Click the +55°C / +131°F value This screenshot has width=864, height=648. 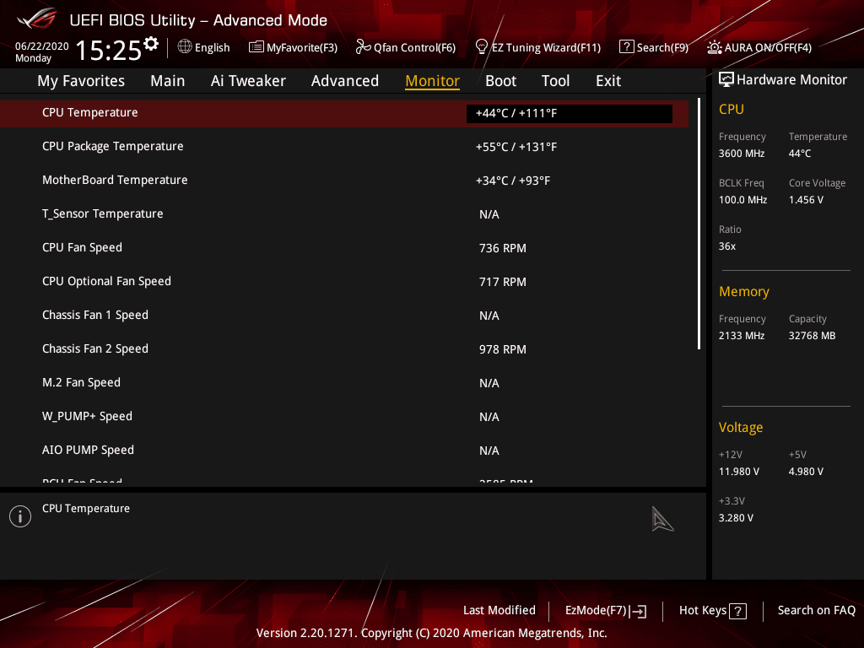pos(516,147)
